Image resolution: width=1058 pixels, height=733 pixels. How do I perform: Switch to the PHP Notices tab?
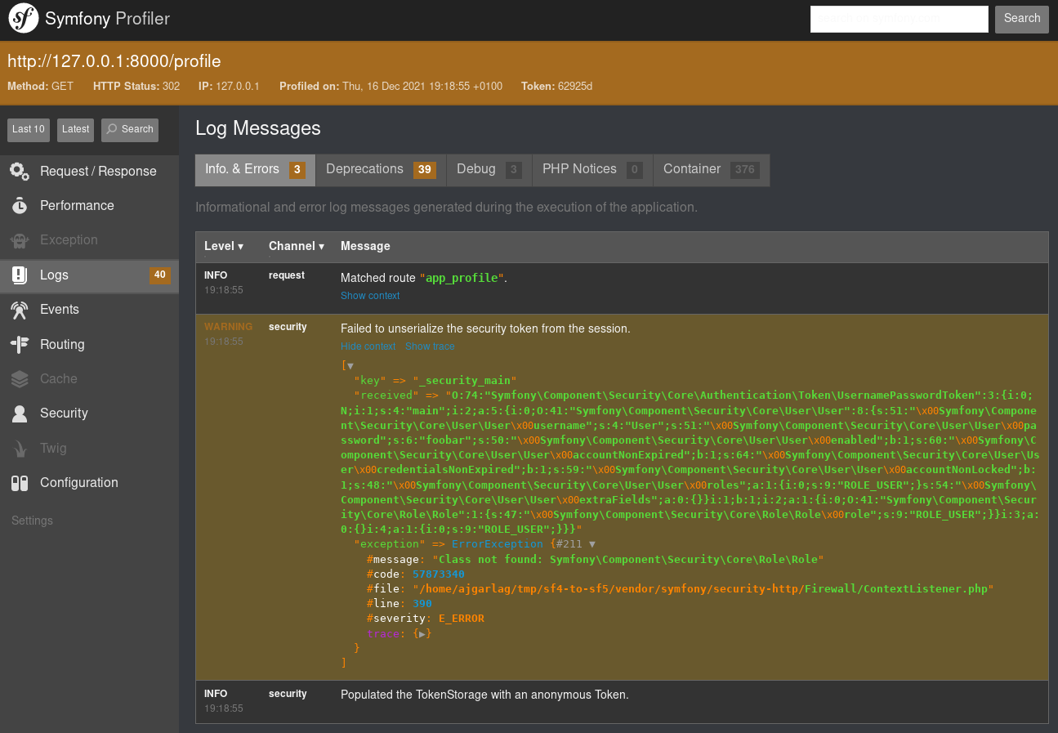pos(592,169)
